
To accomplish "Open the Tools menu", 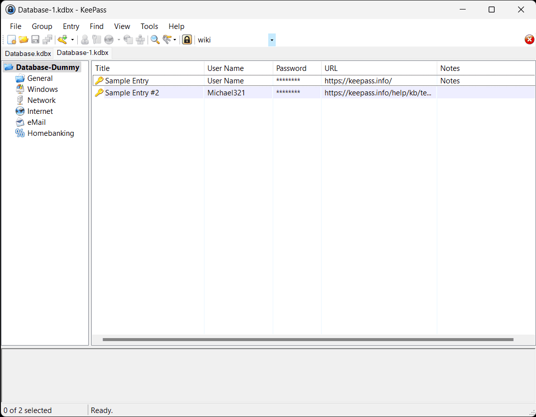I will (150, 26).
